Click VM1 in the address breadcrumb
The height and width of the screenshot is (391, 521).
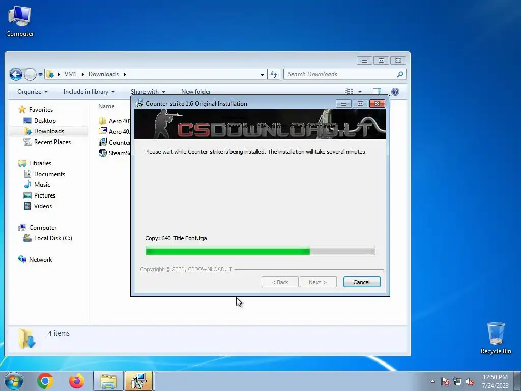(x=70, y=74)
